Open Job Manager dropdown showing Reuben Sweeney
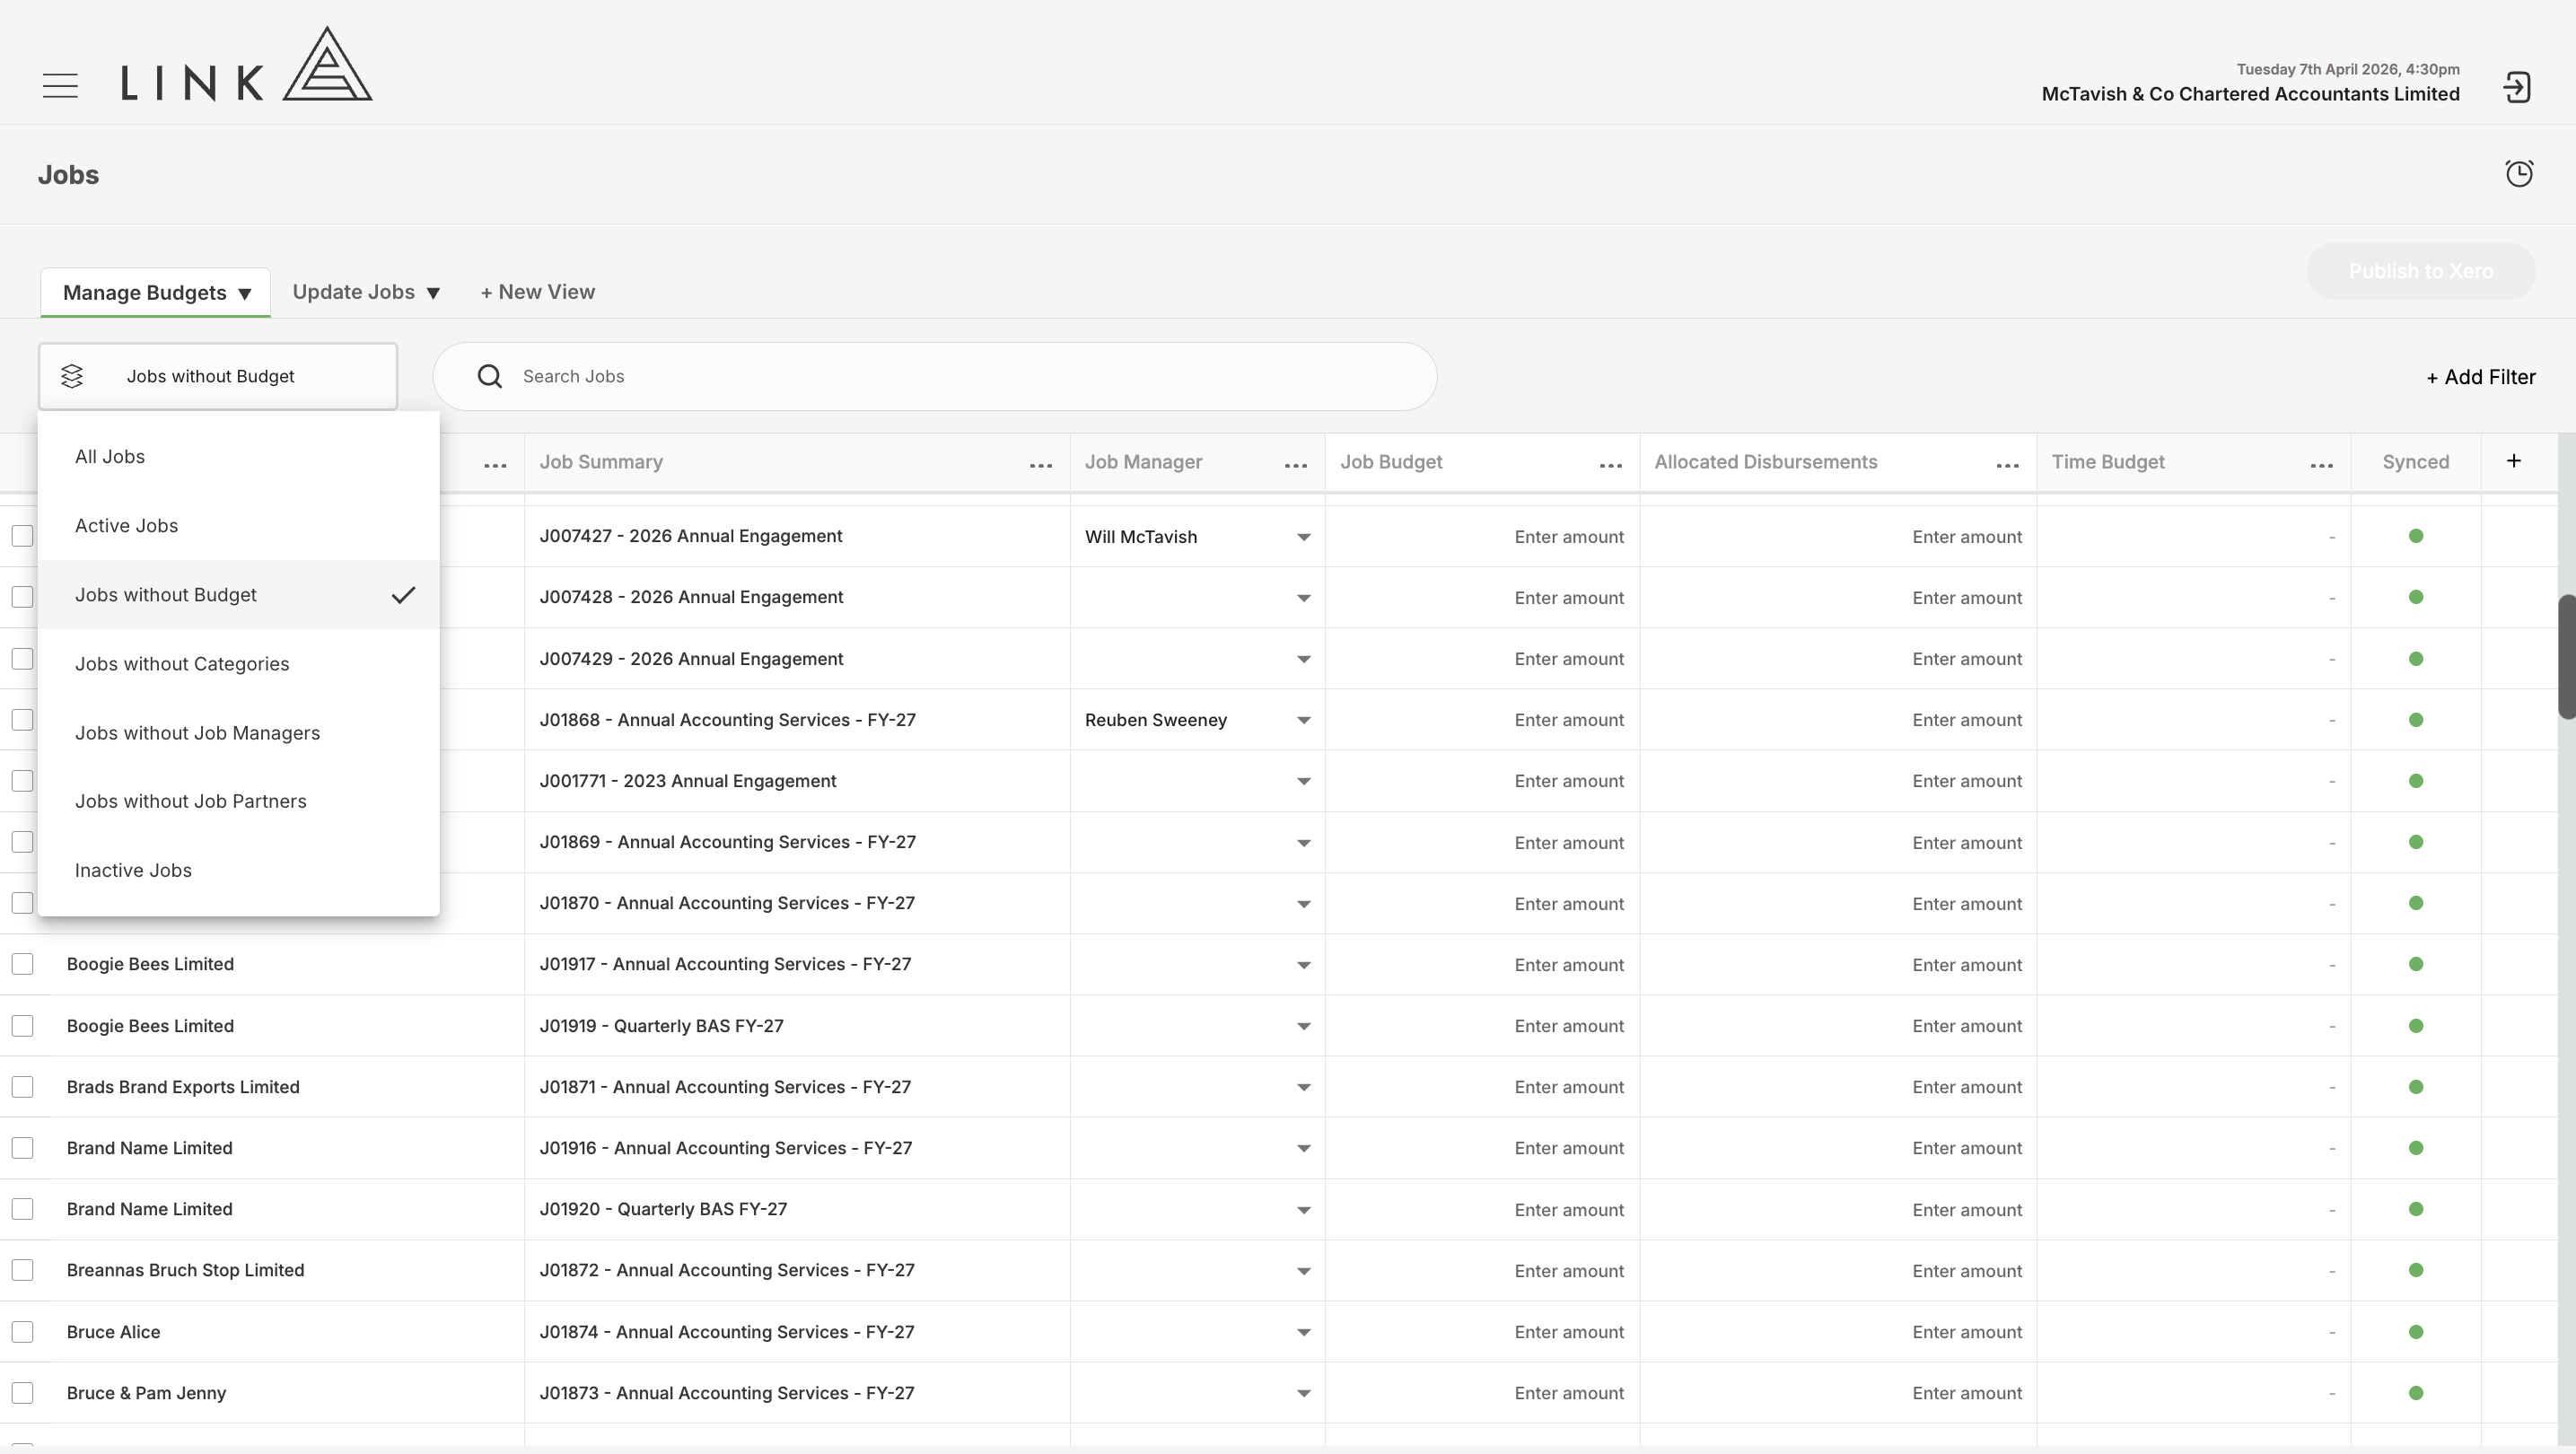 [1197, 720]
